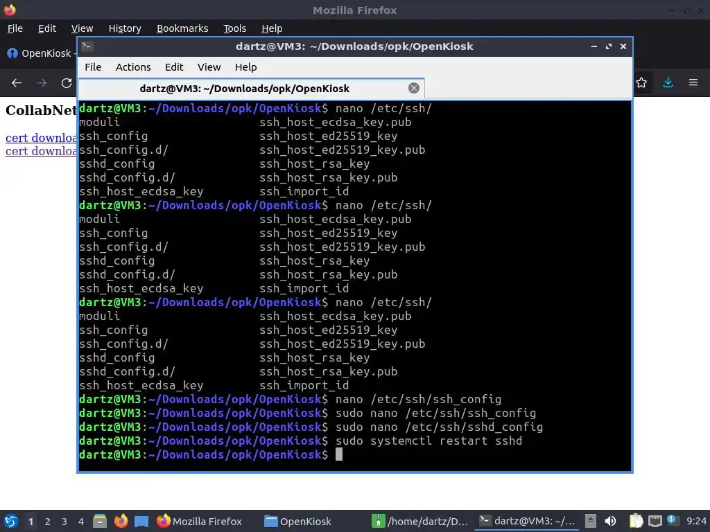Open network status tray icon
This screenshot has height=532, width=710.
click(655, 521)
